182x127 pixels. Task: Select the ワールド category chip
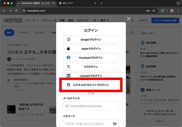tap(23, 33)
